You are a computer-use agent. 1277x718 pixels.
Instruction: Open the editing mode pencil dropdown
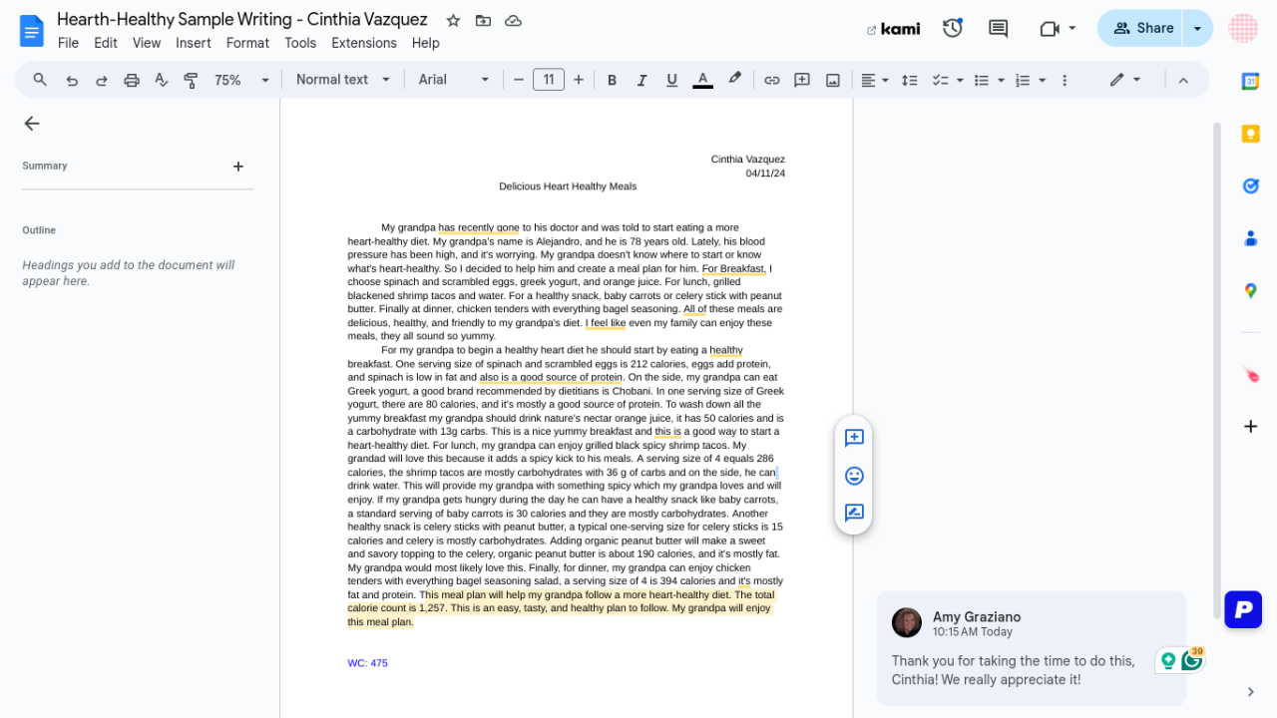1125,80
